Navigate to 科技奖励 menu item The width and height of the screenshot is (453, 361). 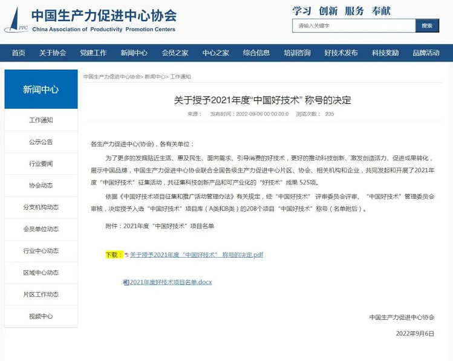385,53
